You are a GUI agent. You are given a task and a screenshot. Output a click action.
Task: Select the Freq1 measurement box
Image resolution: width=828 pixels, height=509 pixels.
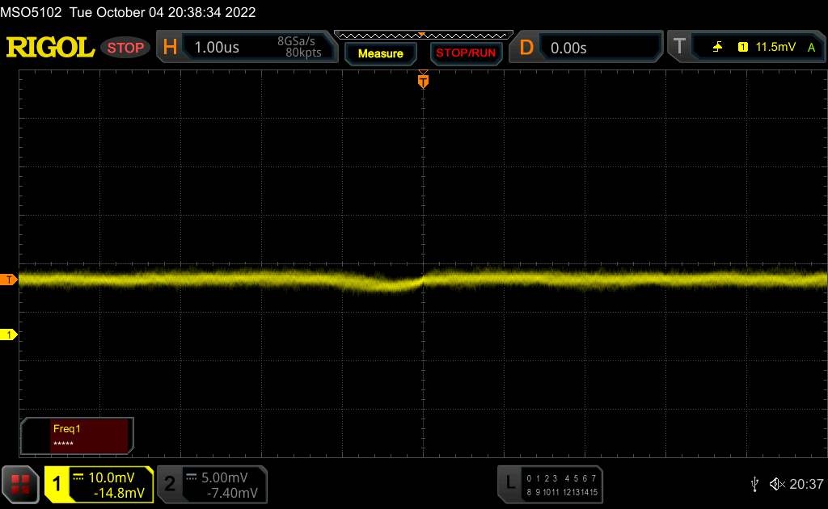click(x=77, y=435)
